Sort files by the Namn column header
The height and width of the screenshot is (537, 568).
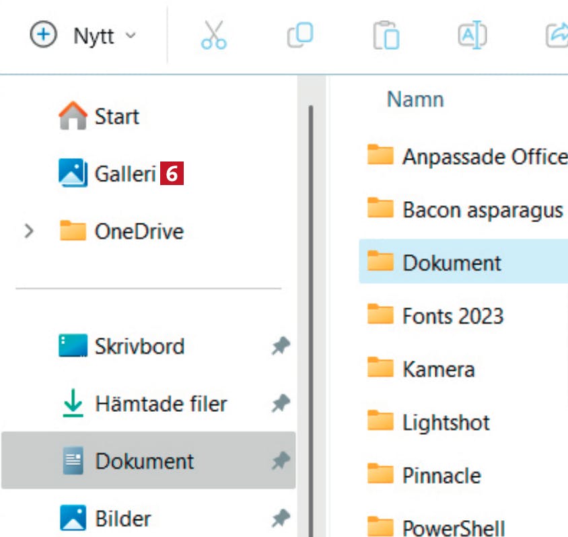(x=415, y=99)
